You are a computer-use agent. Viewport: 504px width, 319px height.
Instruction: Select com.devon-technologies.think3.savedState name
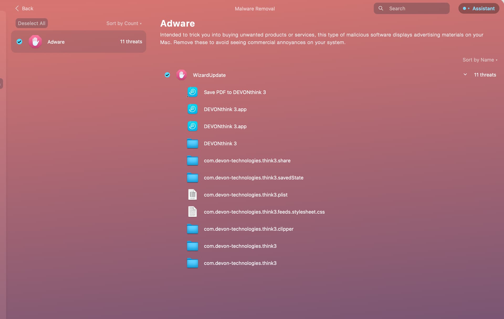coord(254,177)
